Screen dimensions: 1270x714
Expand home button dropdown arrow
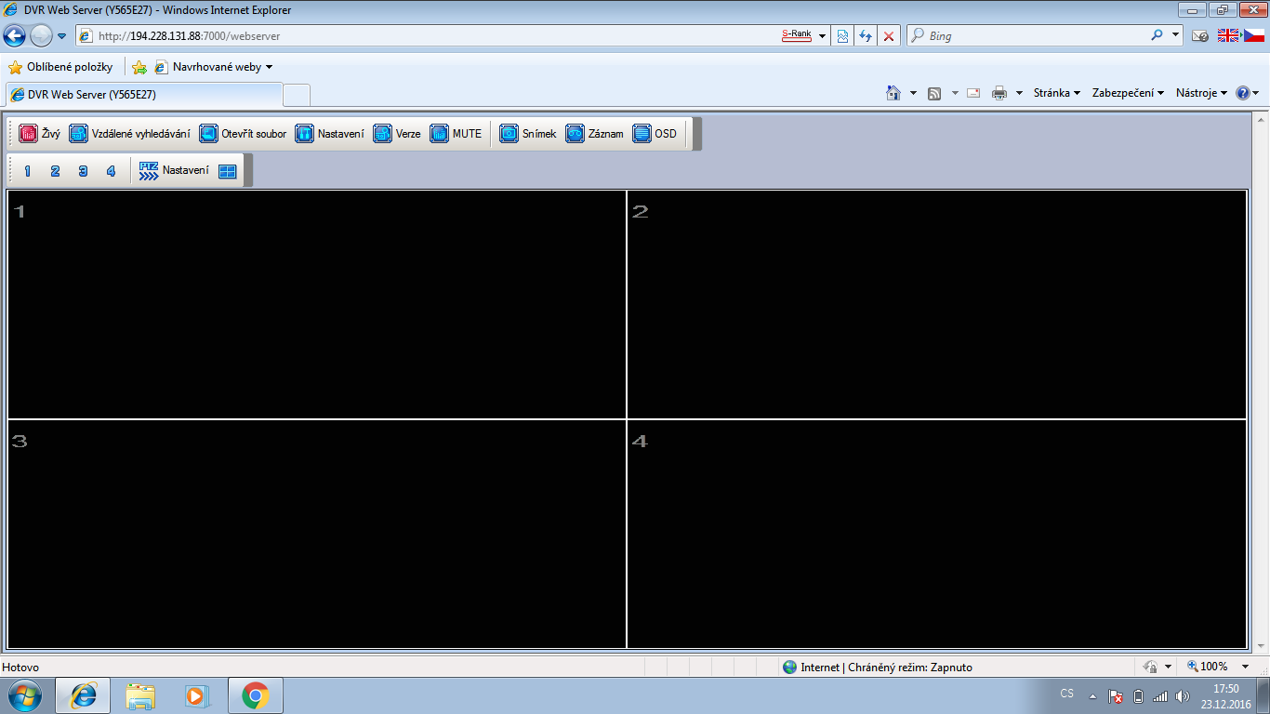[913, 93]
